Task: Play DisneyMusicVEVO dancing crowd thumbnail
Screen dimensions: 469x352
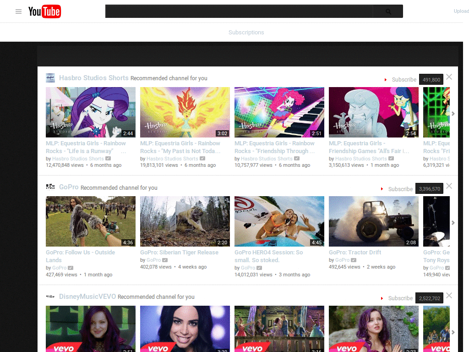Action: click(x=279, y=329)
